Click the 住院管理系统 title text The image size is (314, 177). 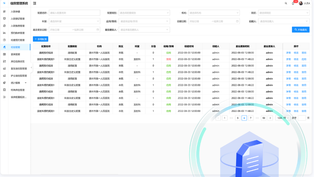point(19,3)
